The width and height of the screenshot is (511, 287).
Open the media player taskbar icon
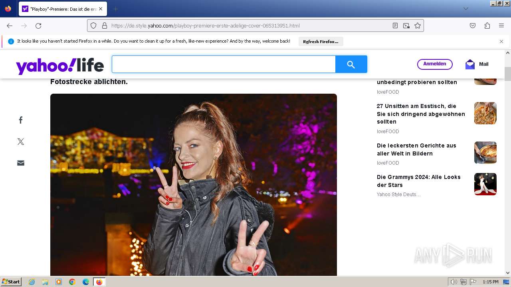point(59,282)
